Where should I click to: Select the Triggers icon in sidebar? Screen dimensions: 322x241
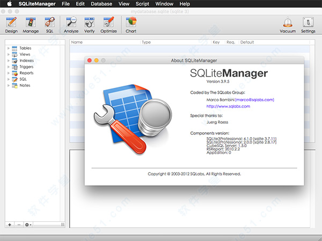pyautogui.click(x=14, y=67)
